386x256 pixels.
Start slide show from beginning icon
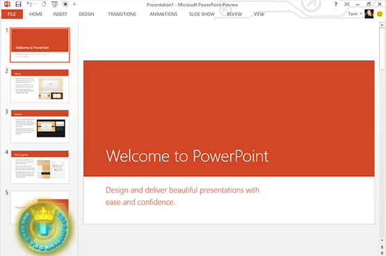[55, 4]
